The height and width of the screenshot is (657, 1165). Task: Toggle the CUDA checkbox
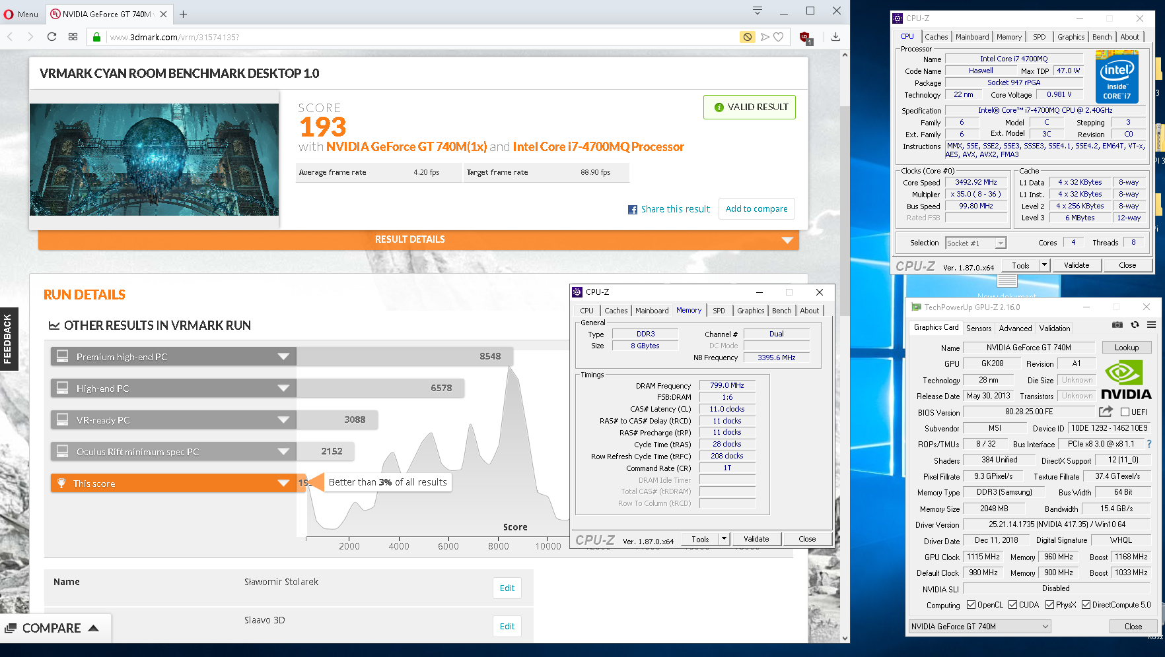coord(1012,605)
